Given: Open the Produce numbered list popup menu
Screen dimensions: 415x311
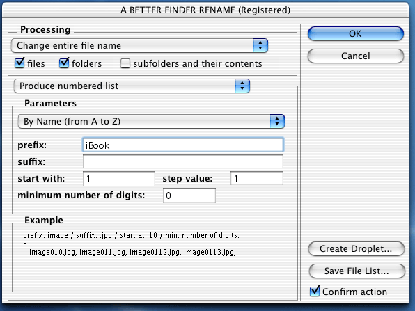Looking at the screenshot, I should (x=132, y=86).
